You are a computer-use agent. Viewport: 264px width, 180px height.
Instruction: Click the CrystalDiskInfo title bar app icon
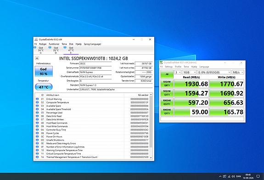(36, 39)
